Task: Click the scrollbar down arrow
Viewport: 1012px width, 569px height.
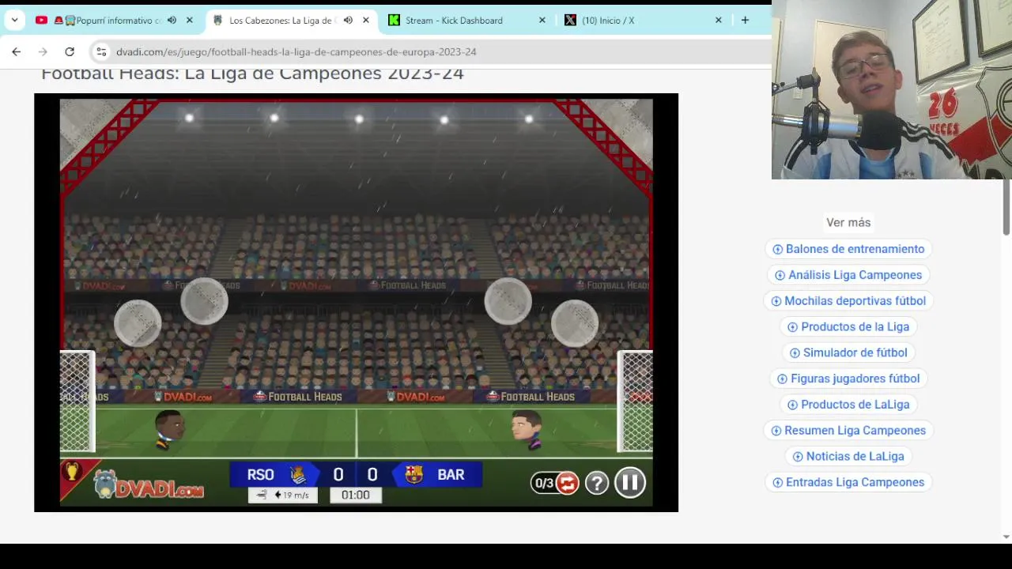Action: point(1006,537)
